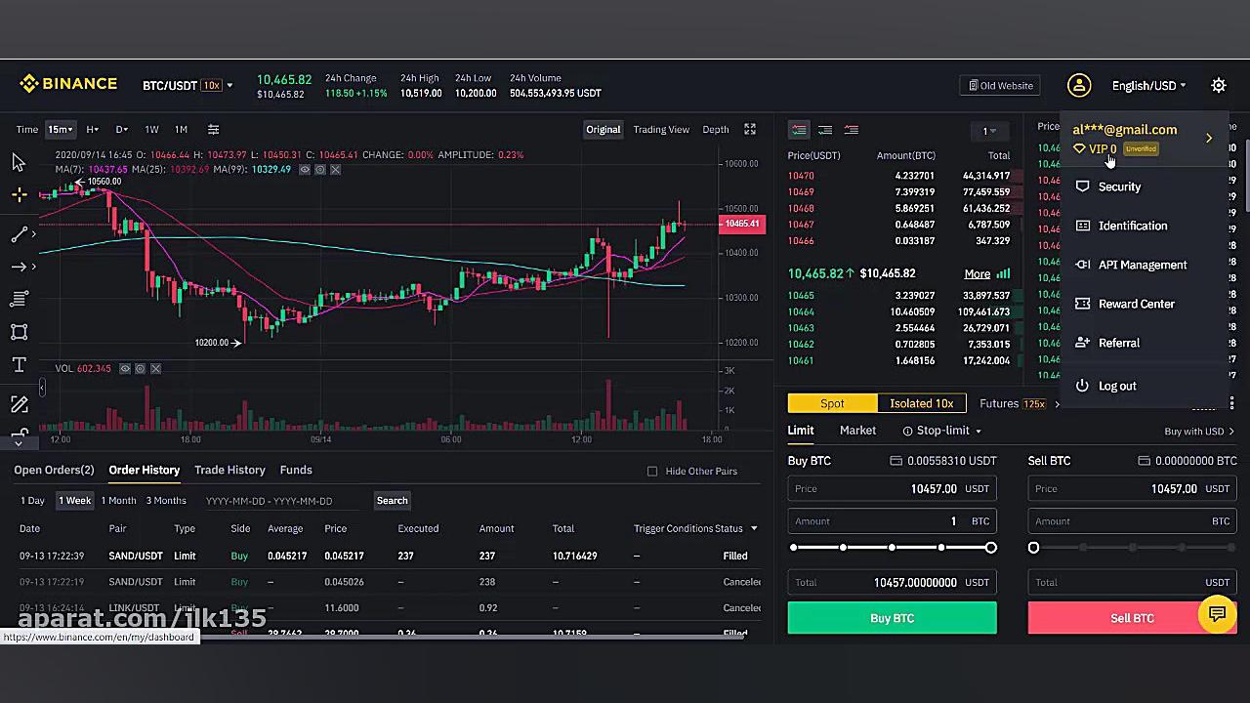Open the chart indicator settings icon

(x=213, y=129)
